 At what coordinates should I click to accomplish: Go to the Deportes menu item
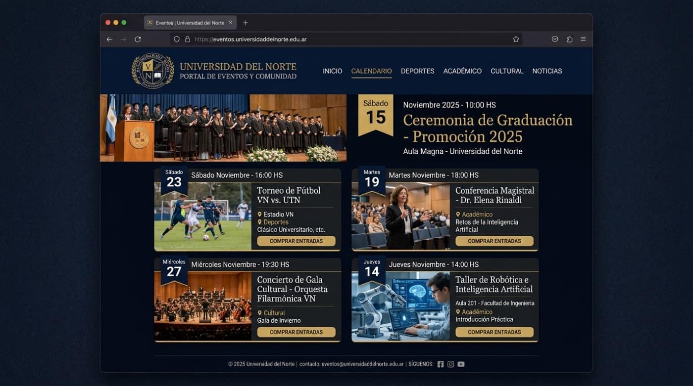click(x=417, y=71)
